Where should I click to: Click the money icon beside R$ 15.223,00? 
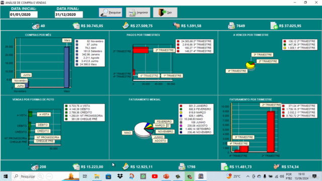click(x=76, y=166)
